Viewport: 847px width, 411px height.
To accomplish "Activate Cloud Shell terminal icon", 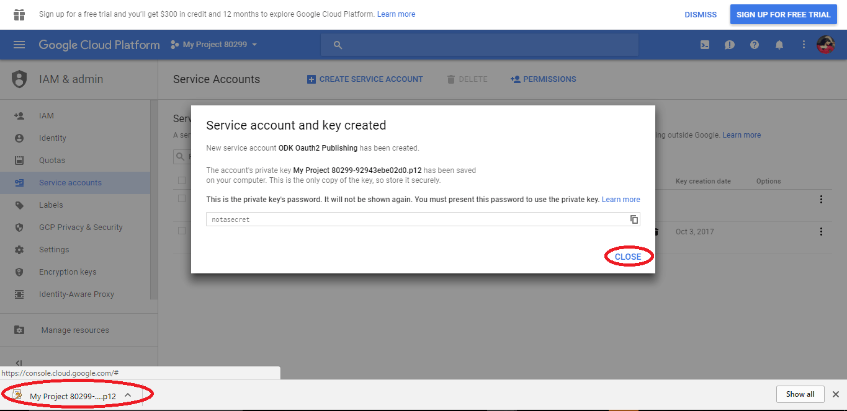I will (705, 45).
